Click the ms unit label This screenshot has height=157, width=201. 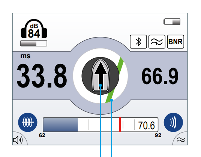pyautogui.click(x=25, y=56)
